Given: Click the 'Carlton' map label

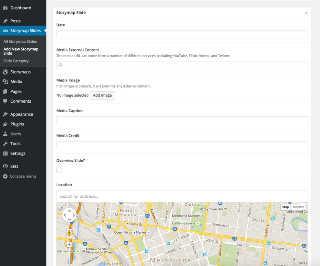Looking at the screenshot, I should click(192, 204).
